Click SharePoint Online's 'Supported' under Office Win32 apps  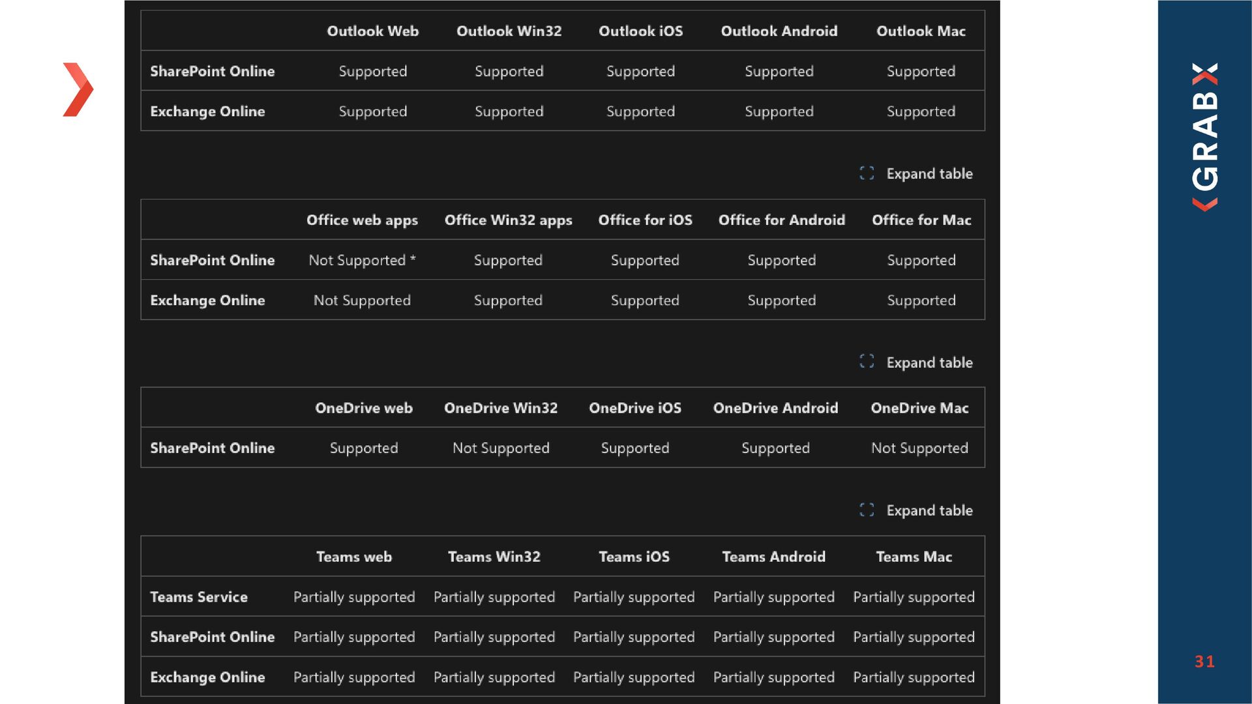coord(509,260)
